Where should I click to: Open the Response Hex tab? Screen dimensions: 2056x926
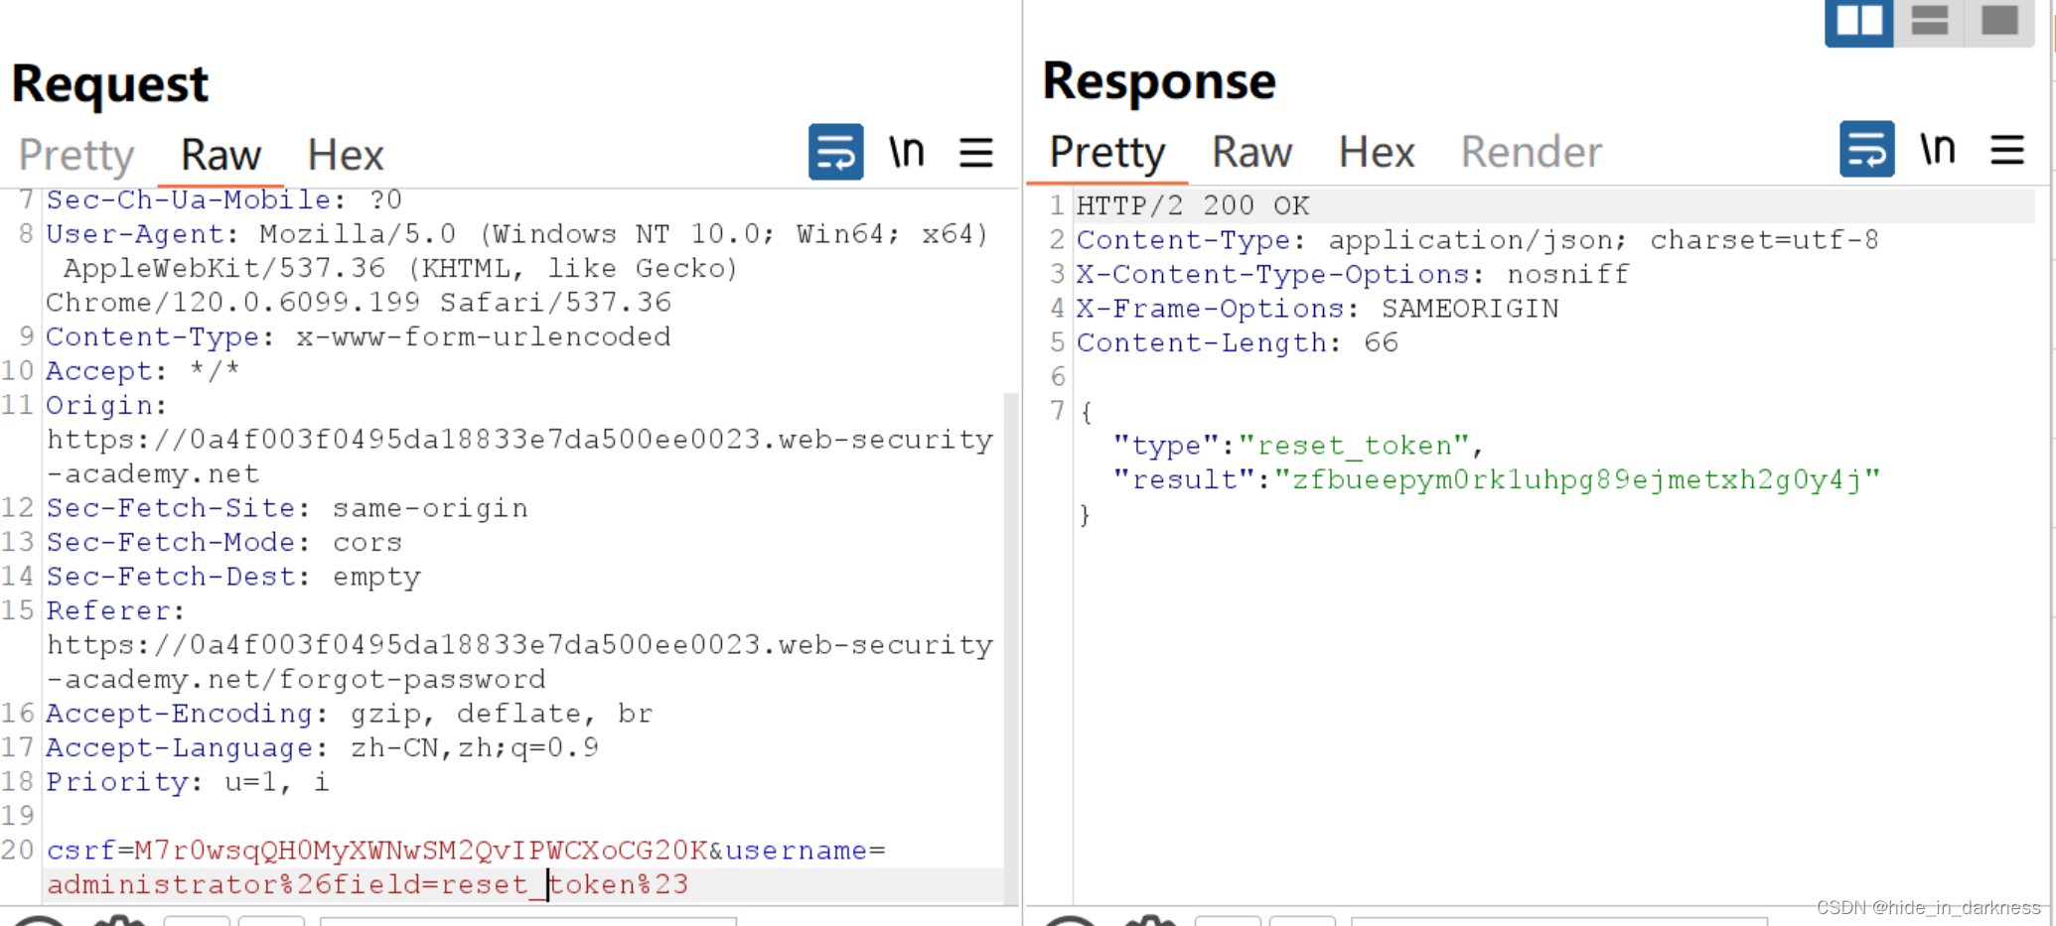tap(1376, 152)
